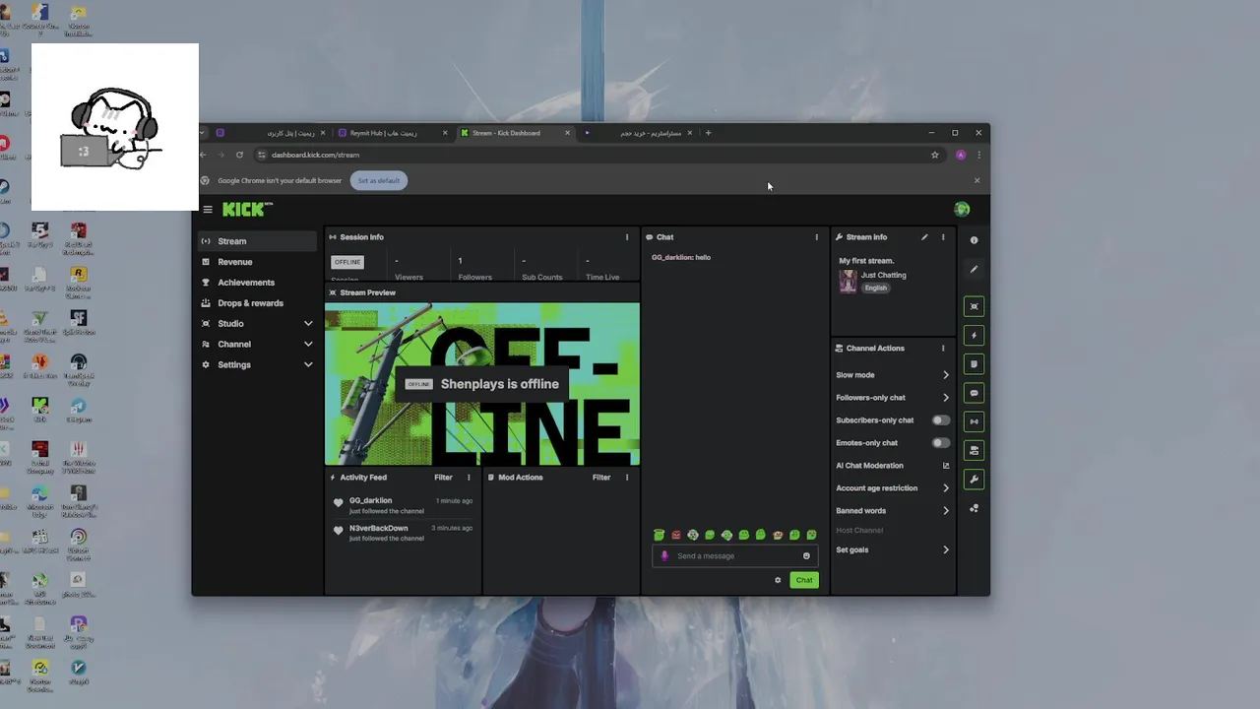Open Chrome three-dot menu

pyautogui.click(x=978, y=155)
